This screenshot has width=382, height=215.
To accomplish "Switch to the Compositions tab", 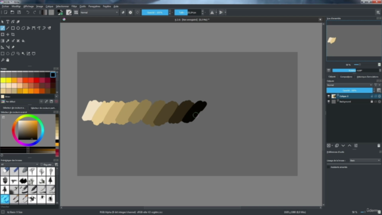I will [346, 77].
